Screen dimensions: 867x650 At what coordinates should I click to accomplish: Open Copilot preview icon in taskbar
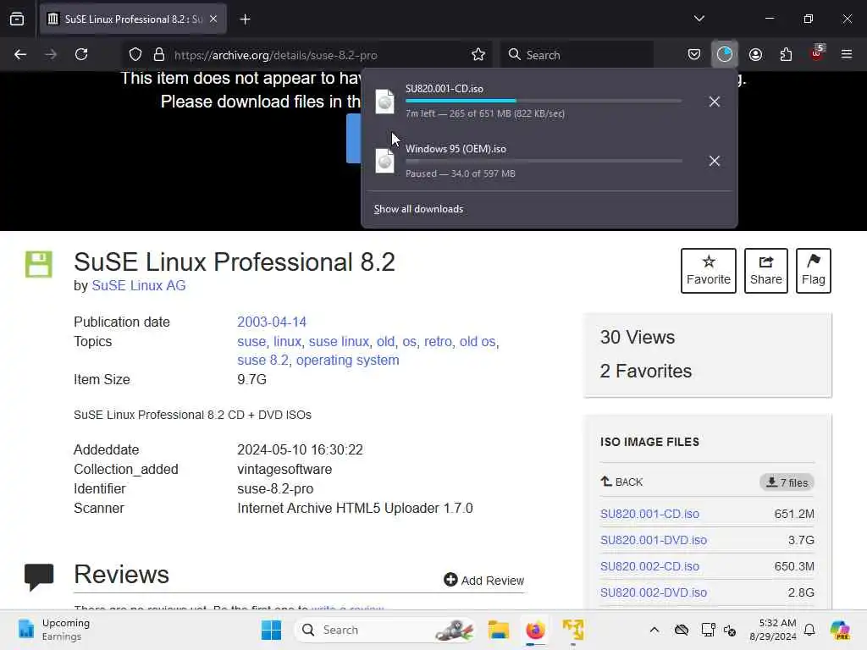click(840, 630)
